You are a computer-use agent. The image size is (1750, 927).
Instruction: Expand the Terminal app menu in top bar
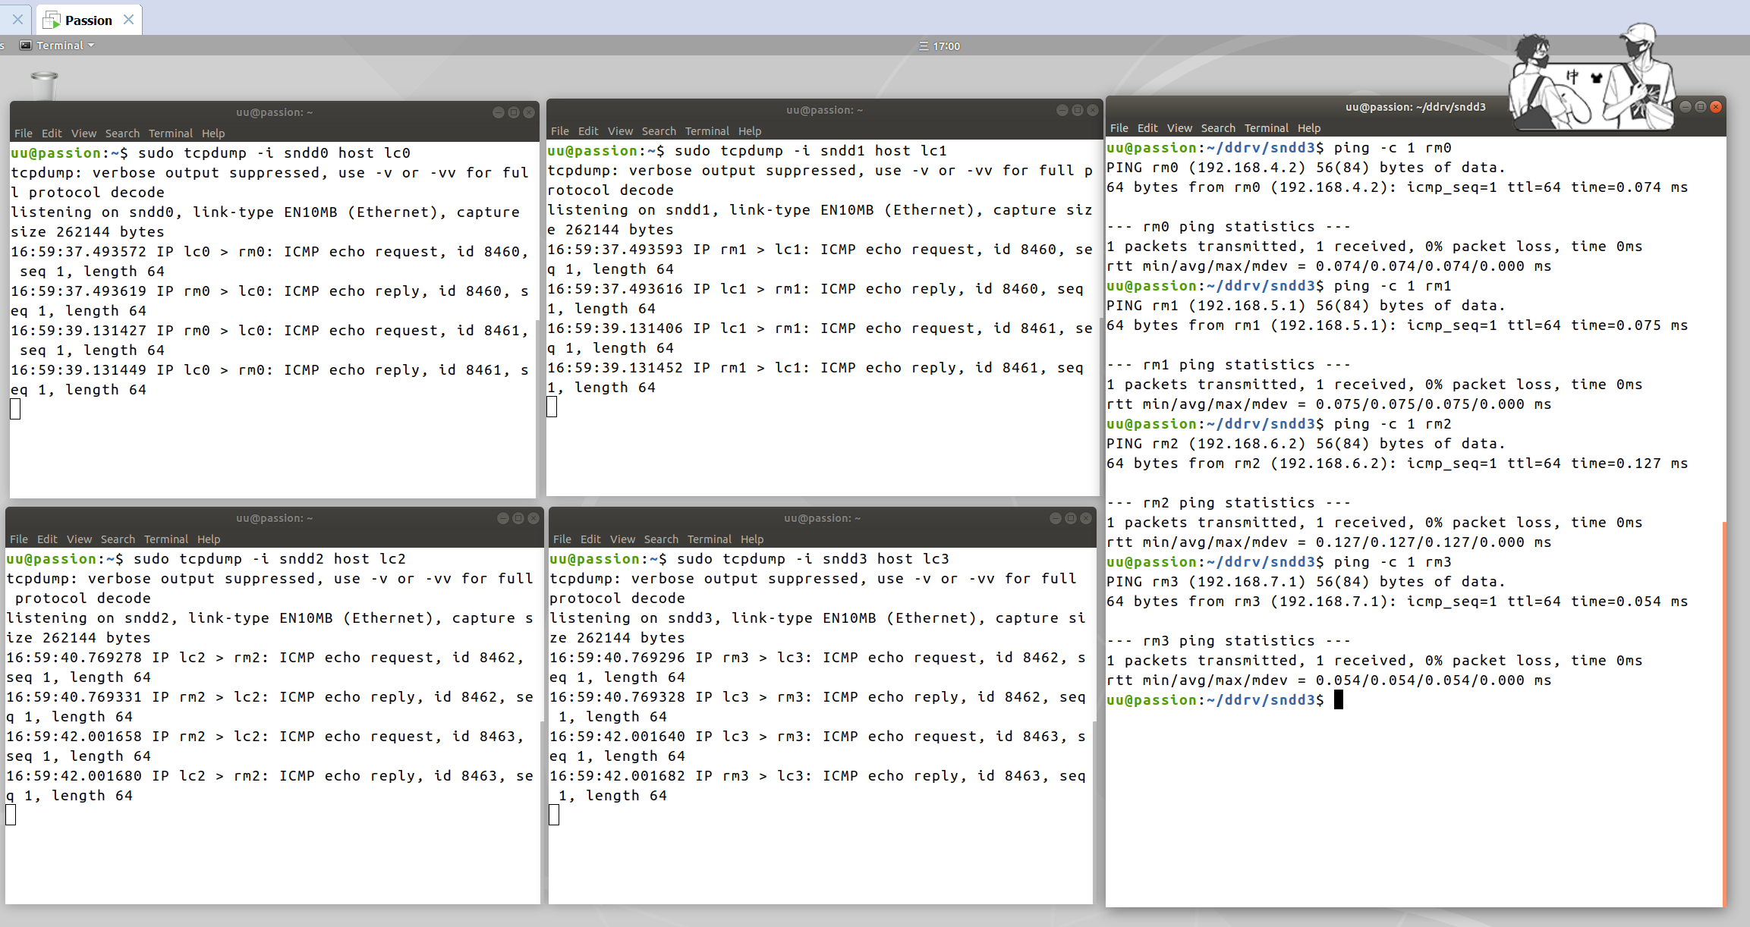(61, 46)
